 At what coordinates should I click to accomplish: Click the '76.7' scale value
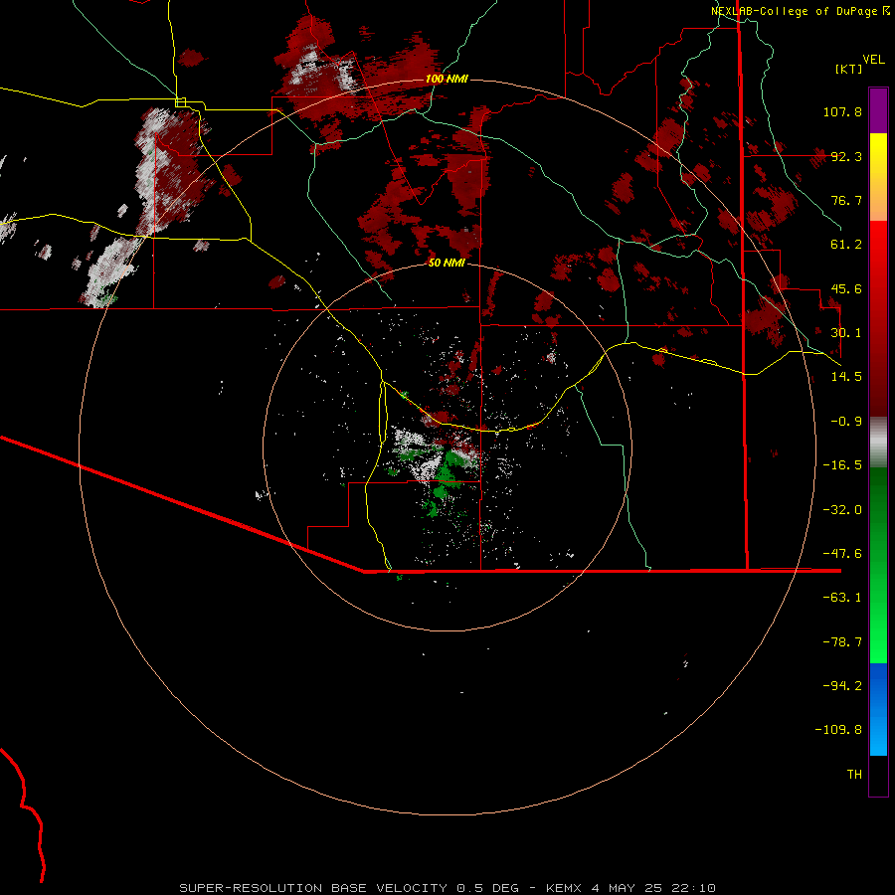846,200
